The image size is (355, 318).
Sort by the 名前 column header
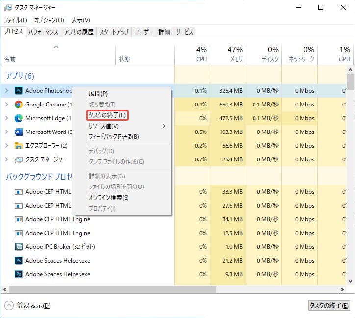(58, 54)
